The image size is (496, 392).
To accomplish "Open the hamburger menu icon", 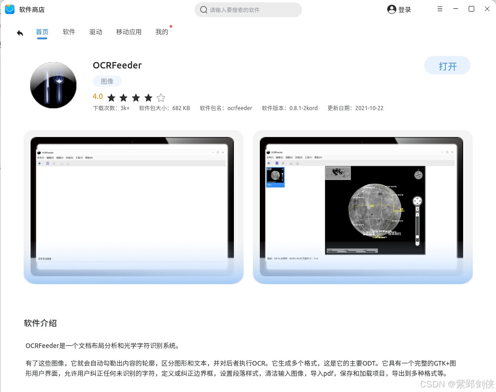I will 439,9.
